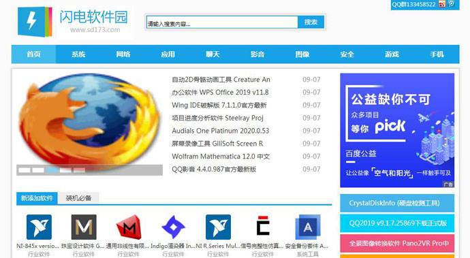Open the signal integrity simulation C icon
470x258 pixels.
pos(263,226)
